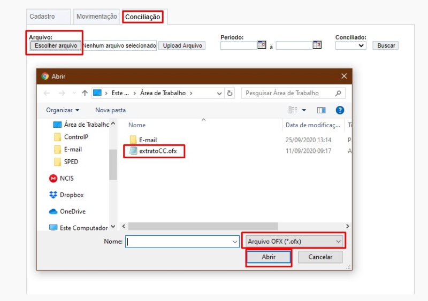Focus the Pesquisar Área de Trabalho field
The image size is (428, 301).
tap(289, 94)
